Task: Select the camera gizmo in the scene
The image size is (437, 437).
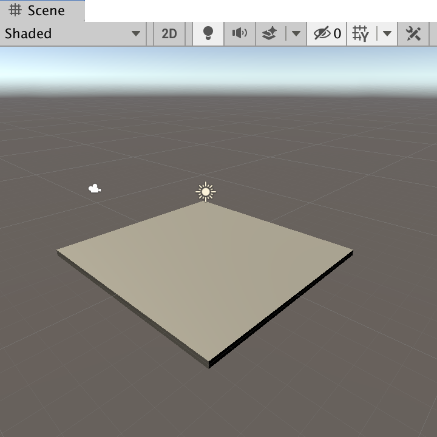Action: point(95,189)
